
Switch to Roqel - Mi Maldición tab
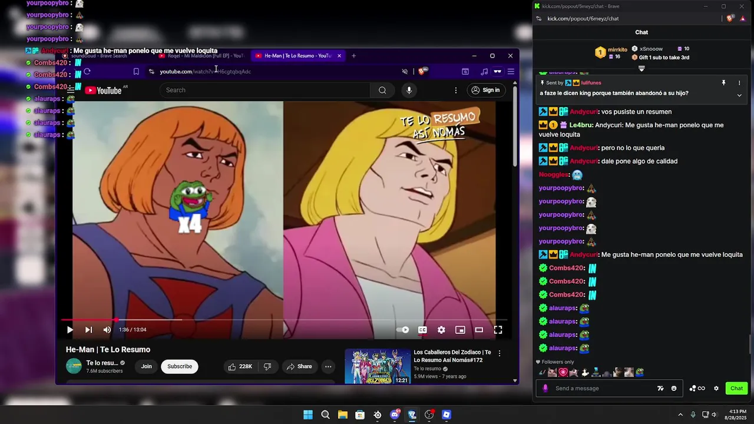pos(201,56)
